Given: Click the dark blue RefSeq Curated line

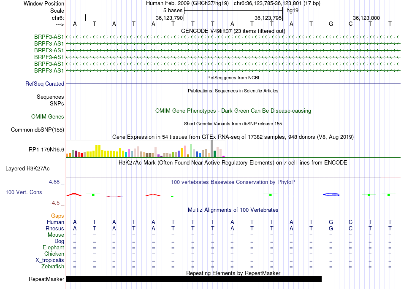Looking at the screenshot, I should coord(233,84).
